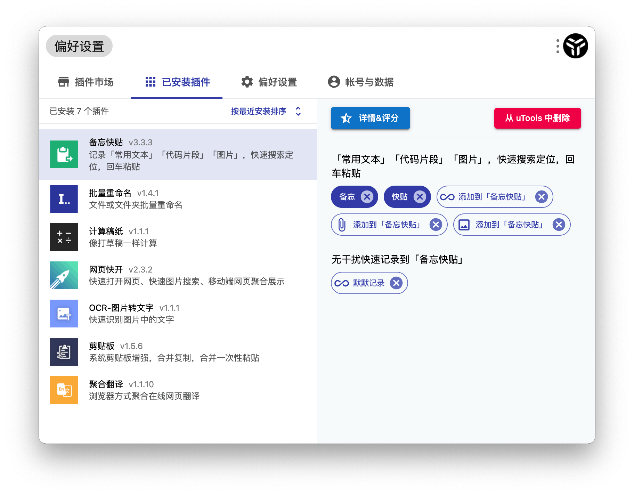This screenshot has height=495, width=634.
Task: Switch to the 插件市场 tab
Action: click(86, 82)
